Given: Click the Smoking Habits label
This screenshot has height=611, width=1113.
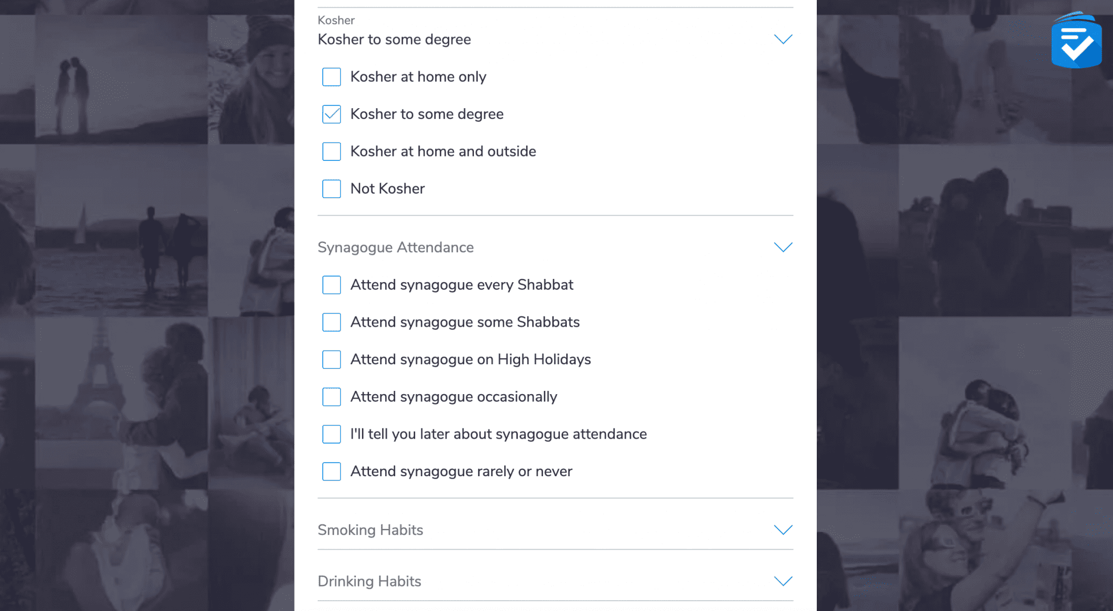Looking at the screenshot, I should (370, 530).
